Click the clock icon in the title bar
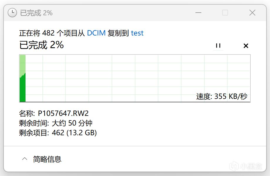Screen dimensions: 270x176 tap(12, 13)
